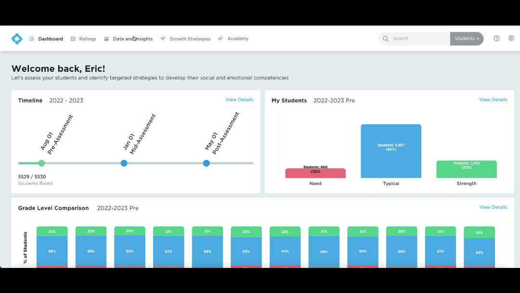Open settings gear icon
Screen dimensions: 520x293
click(511, 39)
